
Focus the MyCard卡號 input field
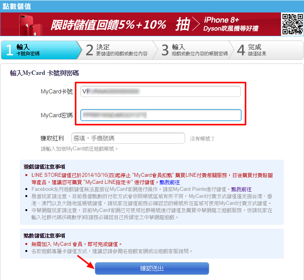click(x=161, y=91)
